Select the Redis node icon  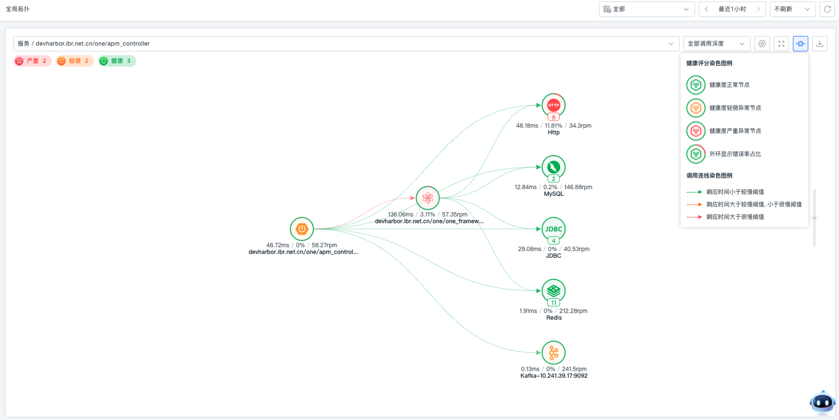(553, 290)
